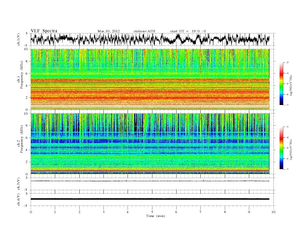308x238 pixels.
Task: Click time-axis tick label '9'
Action: (249, 212)
